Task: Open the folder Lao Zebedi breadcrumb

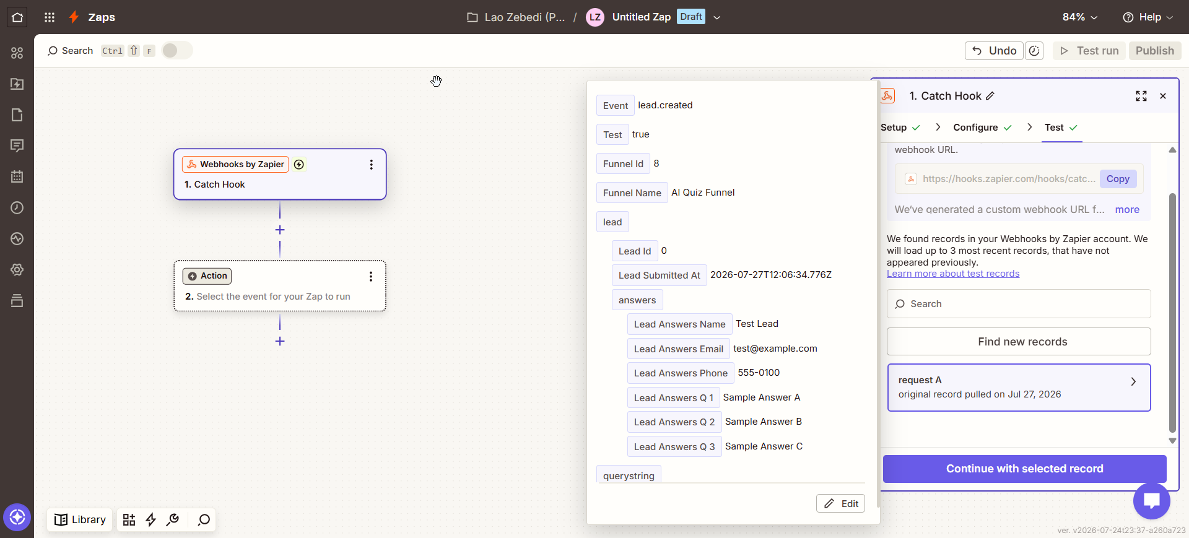Action: click(x=516, y=17)
